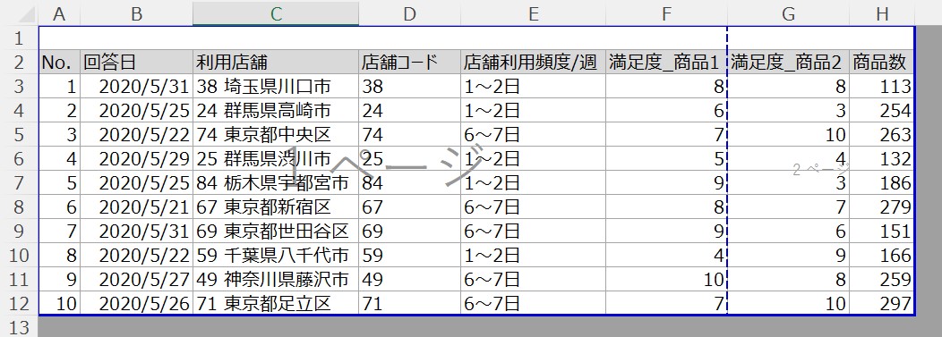Select cell '25 群馬県渋川市'
The image size is (942, 337).
coord(276,159)
